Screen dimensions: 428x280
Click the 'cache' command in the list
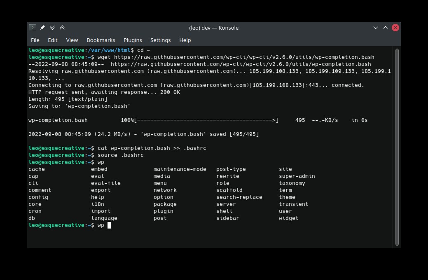tap(37, 169)
